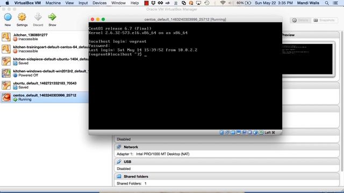This screenshot has height=193, width=344.
Task: Open the Devices menu
Action: 99,3
